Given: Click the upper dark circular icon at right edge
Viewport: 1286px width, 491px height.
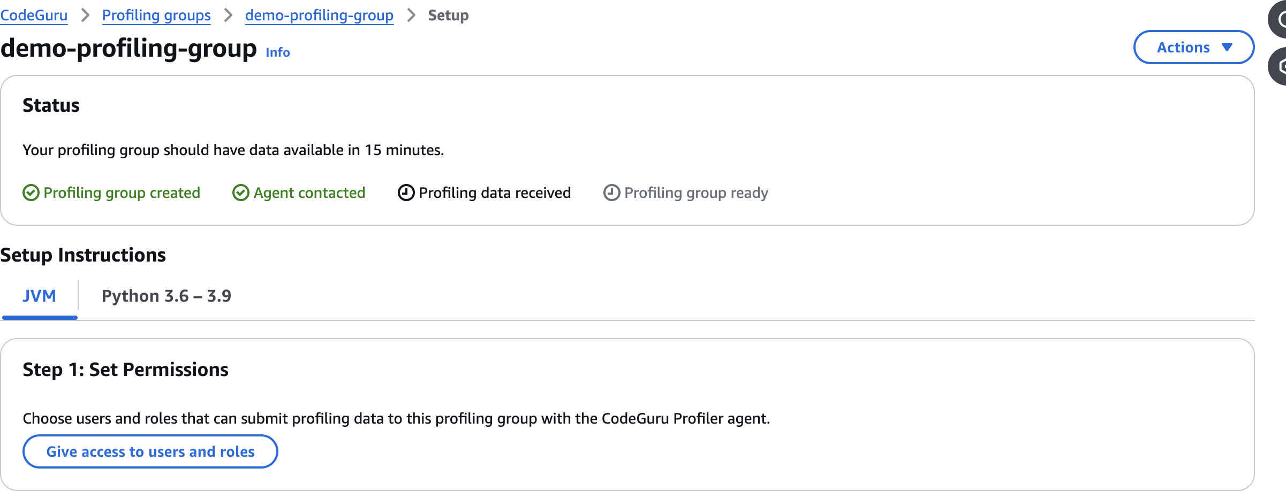Looking at the screenshot, I should 1279,20.
